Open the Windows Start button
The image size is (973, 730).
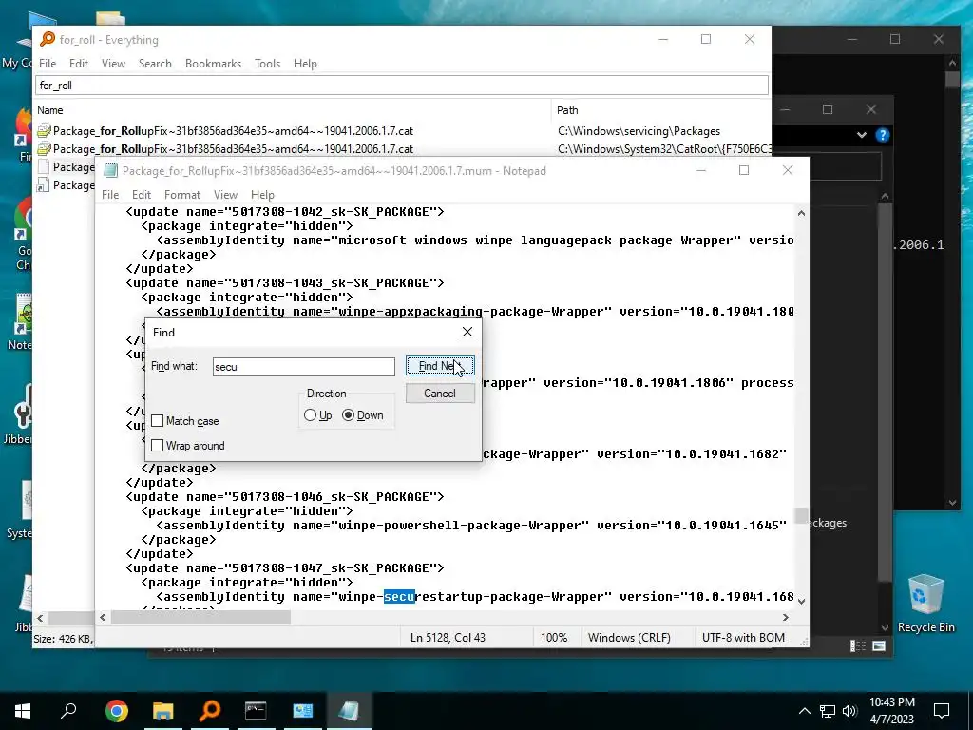[23, 711]
